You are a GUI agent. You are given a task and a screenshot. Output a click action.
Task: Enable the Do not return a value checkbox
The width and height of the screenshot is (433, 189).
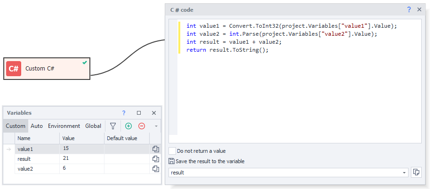[172, 151]
